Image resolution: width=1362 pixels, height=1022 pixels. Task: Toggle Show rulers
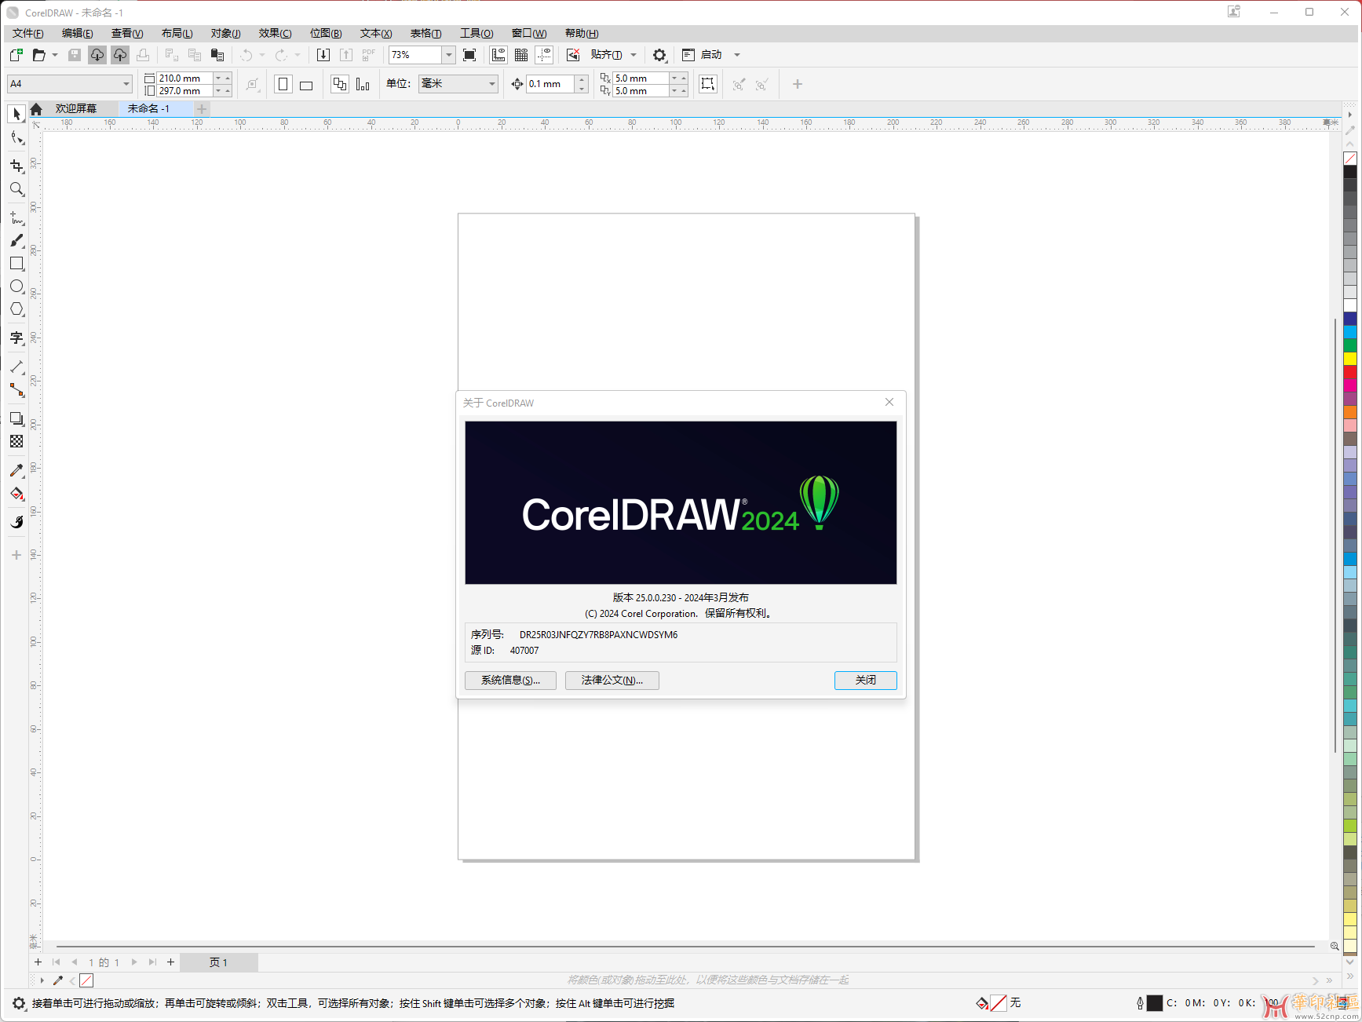(x=498, y=55)
